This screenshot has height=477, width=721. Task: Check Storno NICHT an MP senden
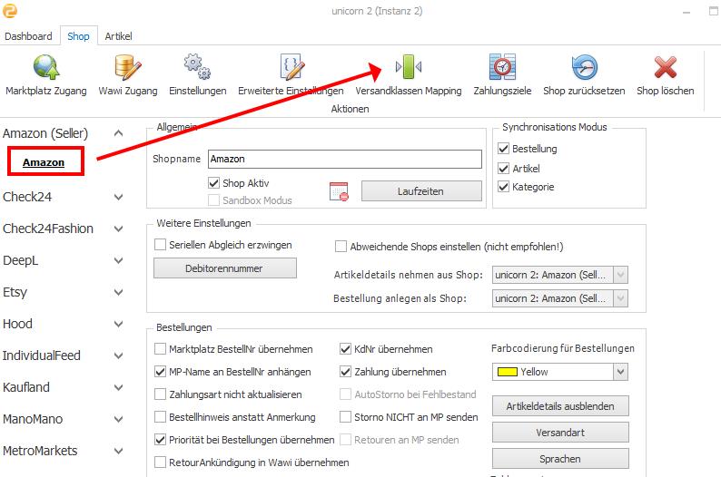coord(345,417)
